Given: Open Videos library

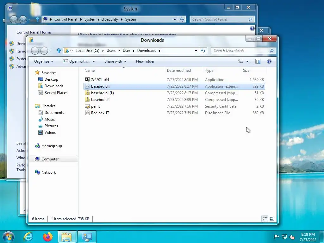Looking at the screenshot, I should click(50, 133).
